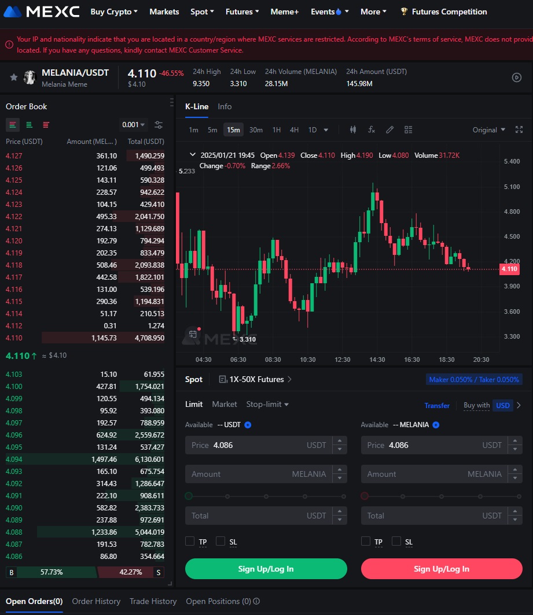Enter fullscreen chart mode

coord(519,130)
